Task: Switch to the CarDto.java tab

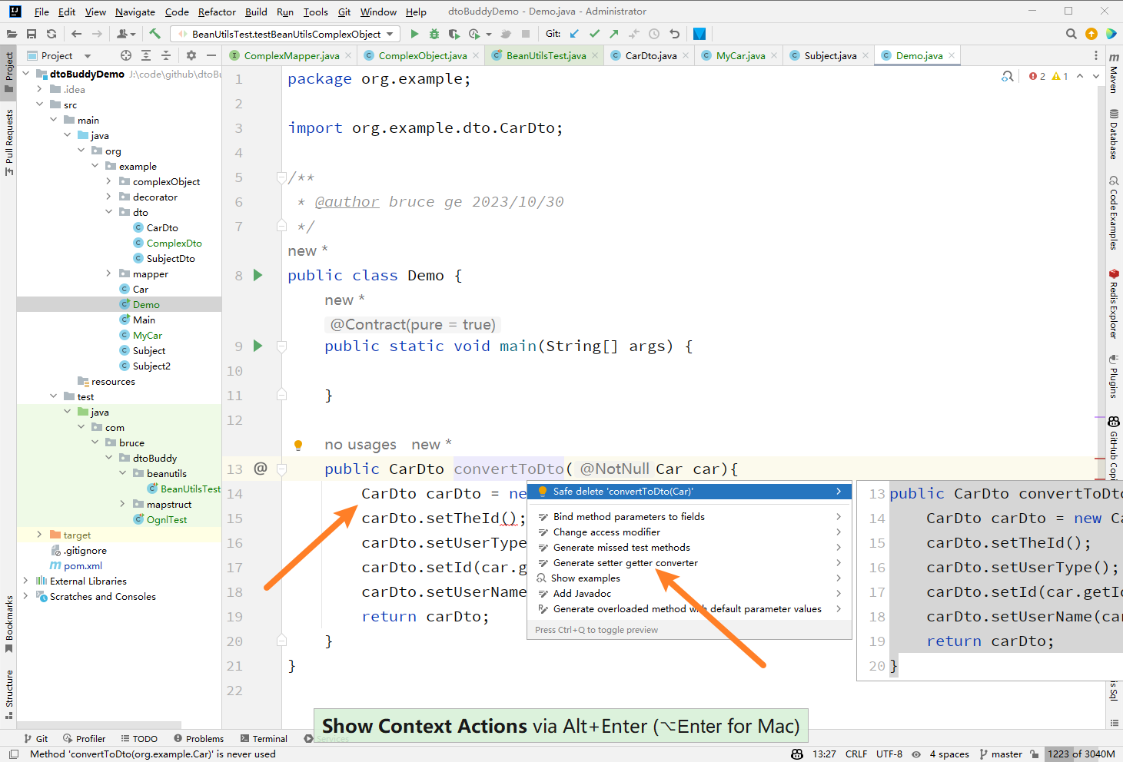Action: pos(650,55)
